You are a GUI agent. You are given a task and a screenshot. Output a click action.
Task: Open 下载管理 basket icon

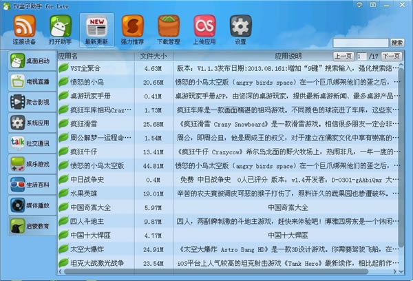pos(169,26)
